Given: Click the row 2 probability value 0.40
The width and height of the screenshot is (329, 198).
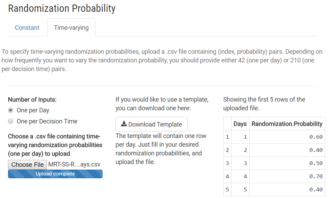Looking at the screenshot, I should (316, 150).
